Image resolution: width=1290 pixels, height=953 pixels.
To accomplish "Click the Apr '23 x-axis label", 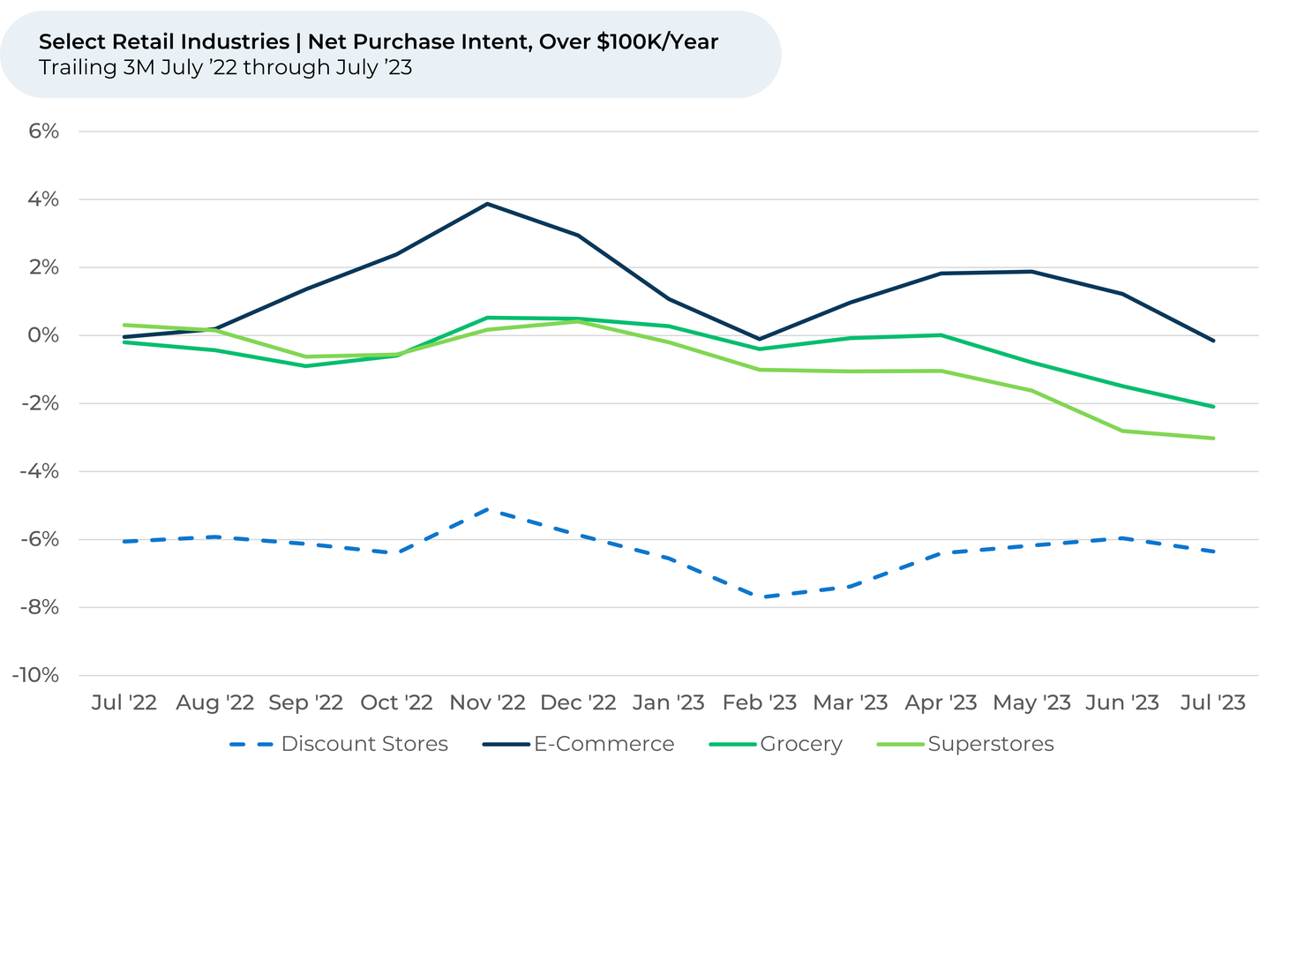I will 941,702.
